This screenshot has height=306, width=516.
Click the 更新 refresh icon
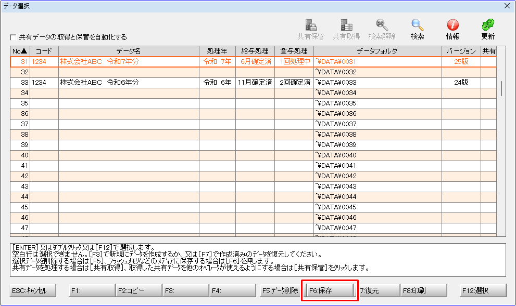[x=488, y=29]
